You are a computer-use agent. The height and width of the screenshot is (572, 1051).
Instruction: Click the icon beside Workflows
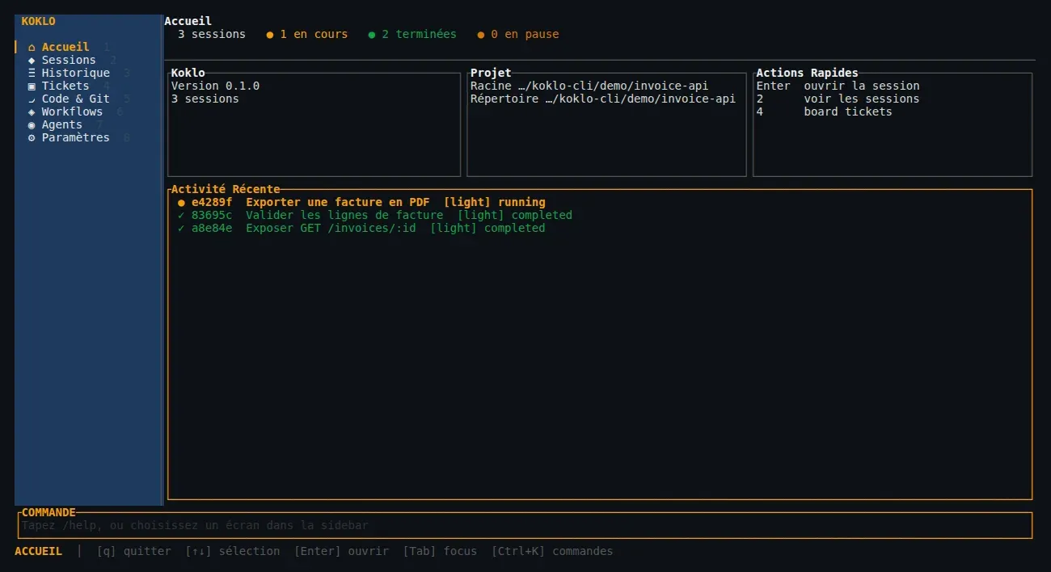[x=32, y=112]
